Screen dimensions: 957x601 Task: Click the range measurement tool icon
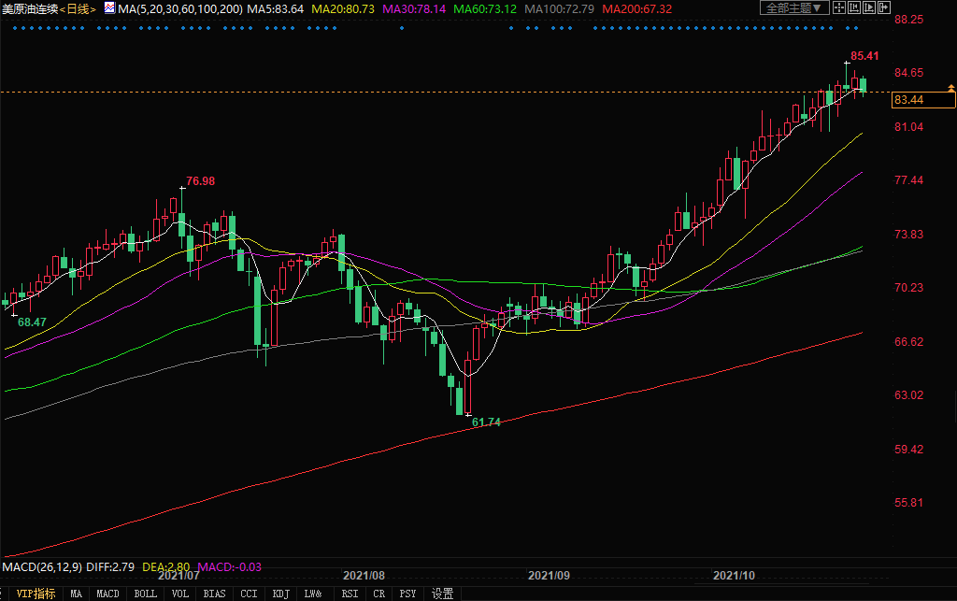click(854, 8)
